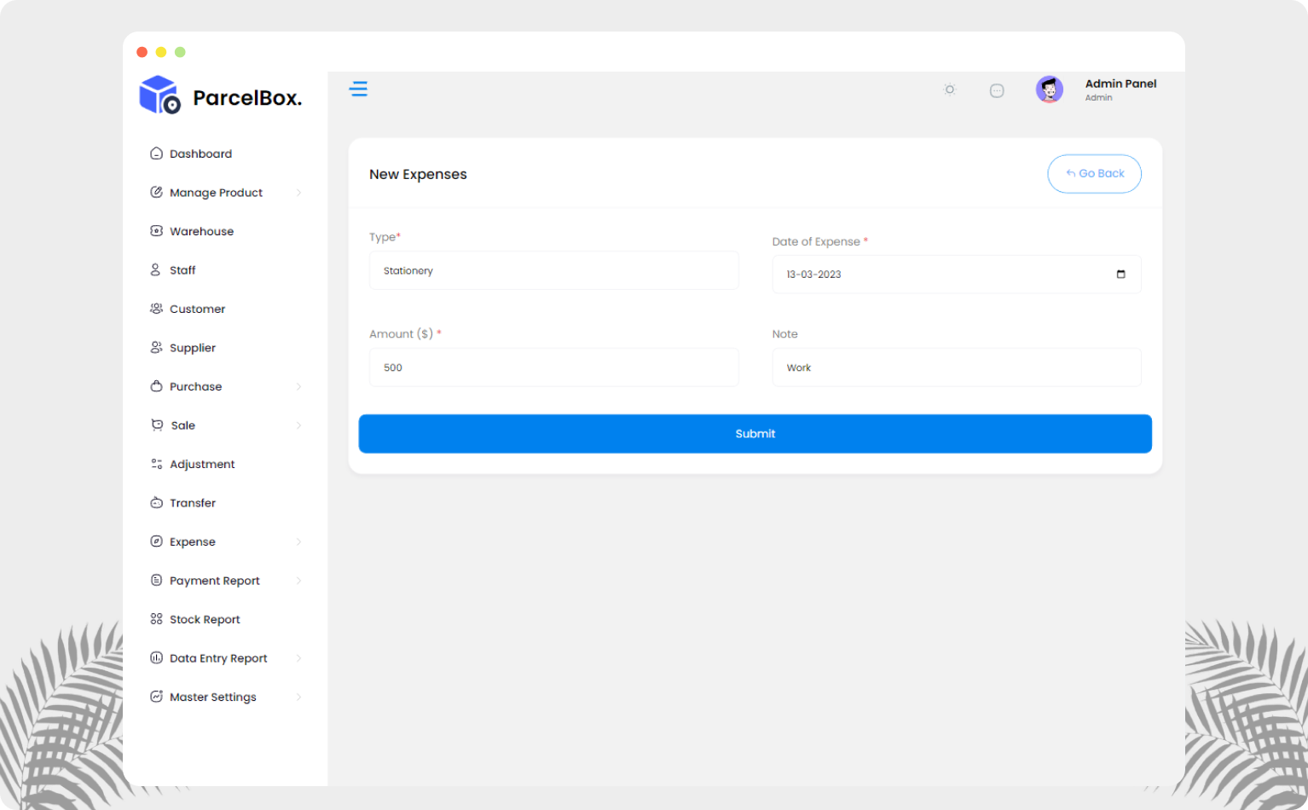This screenshot has width=1308, height=810.
Task: Click the hamburger menu icon
Action: pos(358,89)
